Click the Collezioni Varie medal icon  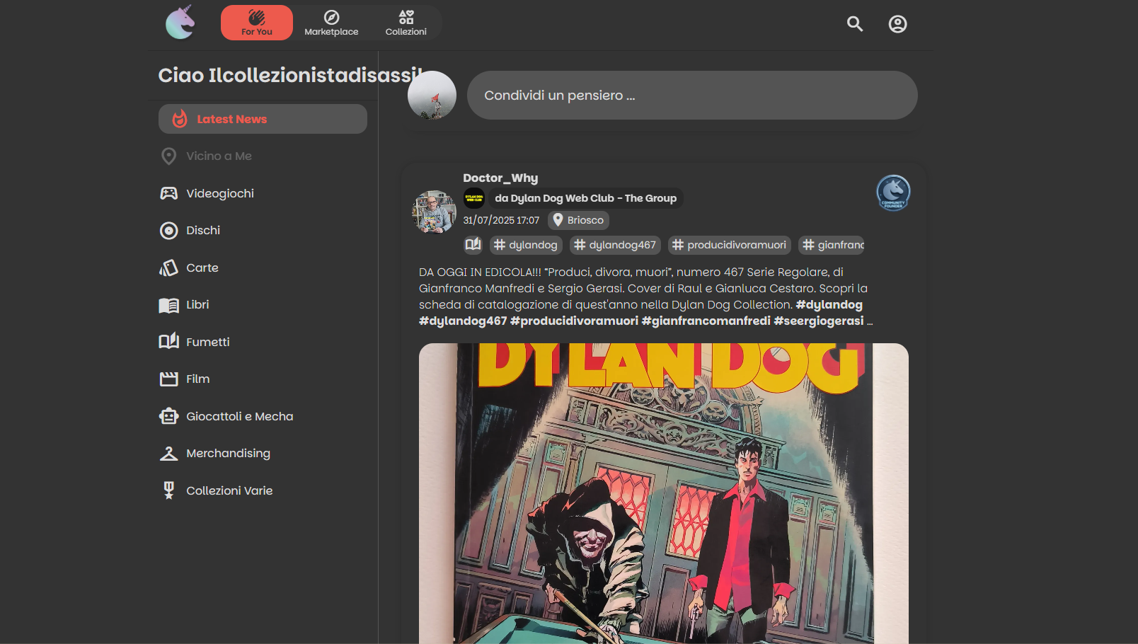(168, 490)
